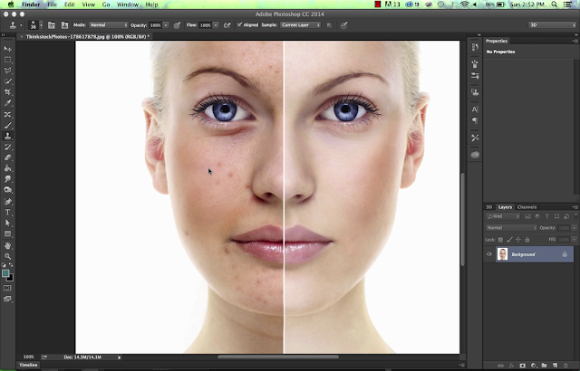Select the Patch healing tool

[7, 114]
